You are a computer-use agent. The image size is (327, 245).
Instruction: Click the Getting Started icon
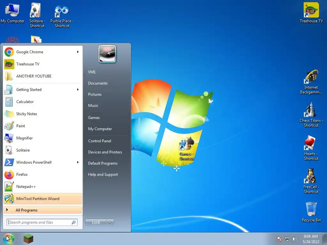click(9, 90)
